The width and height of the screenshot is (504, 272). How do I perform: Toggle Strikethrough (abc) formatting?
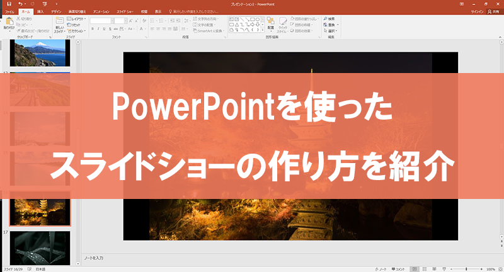(116, 29)
